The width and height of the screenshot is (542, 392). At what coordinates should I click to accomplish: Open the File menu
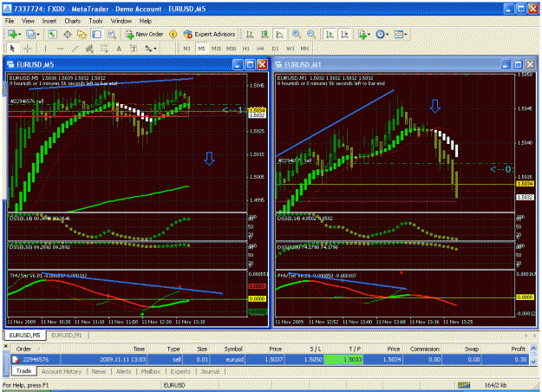pos(10,21)
